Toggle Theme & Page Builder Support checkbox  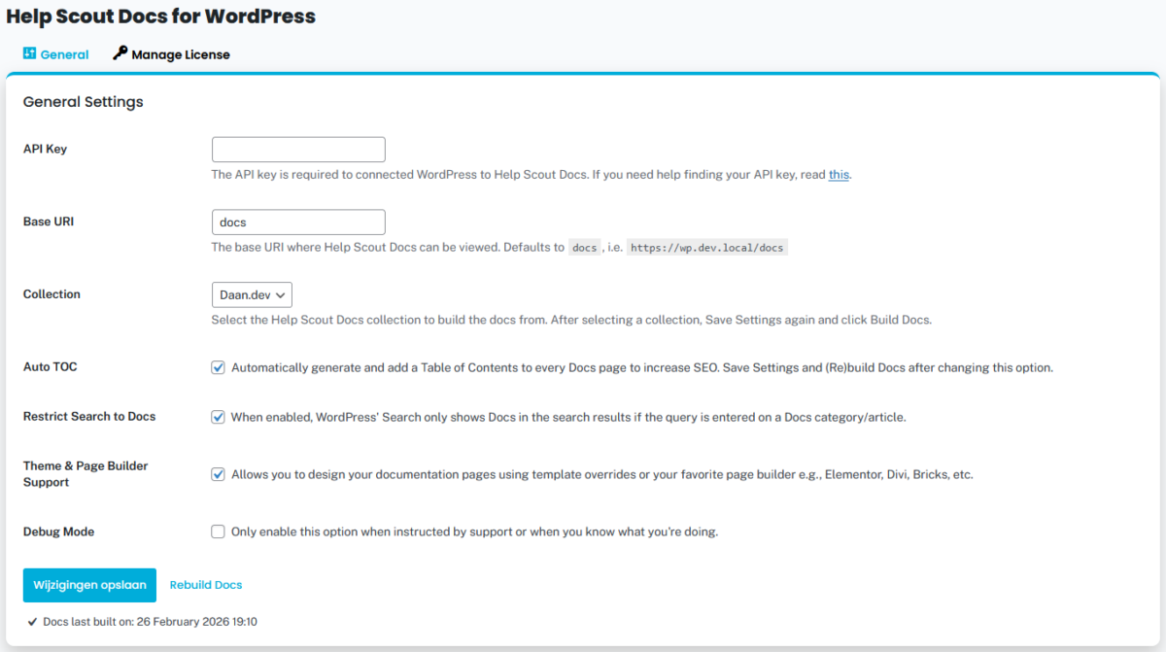click(x=219, y=475)
